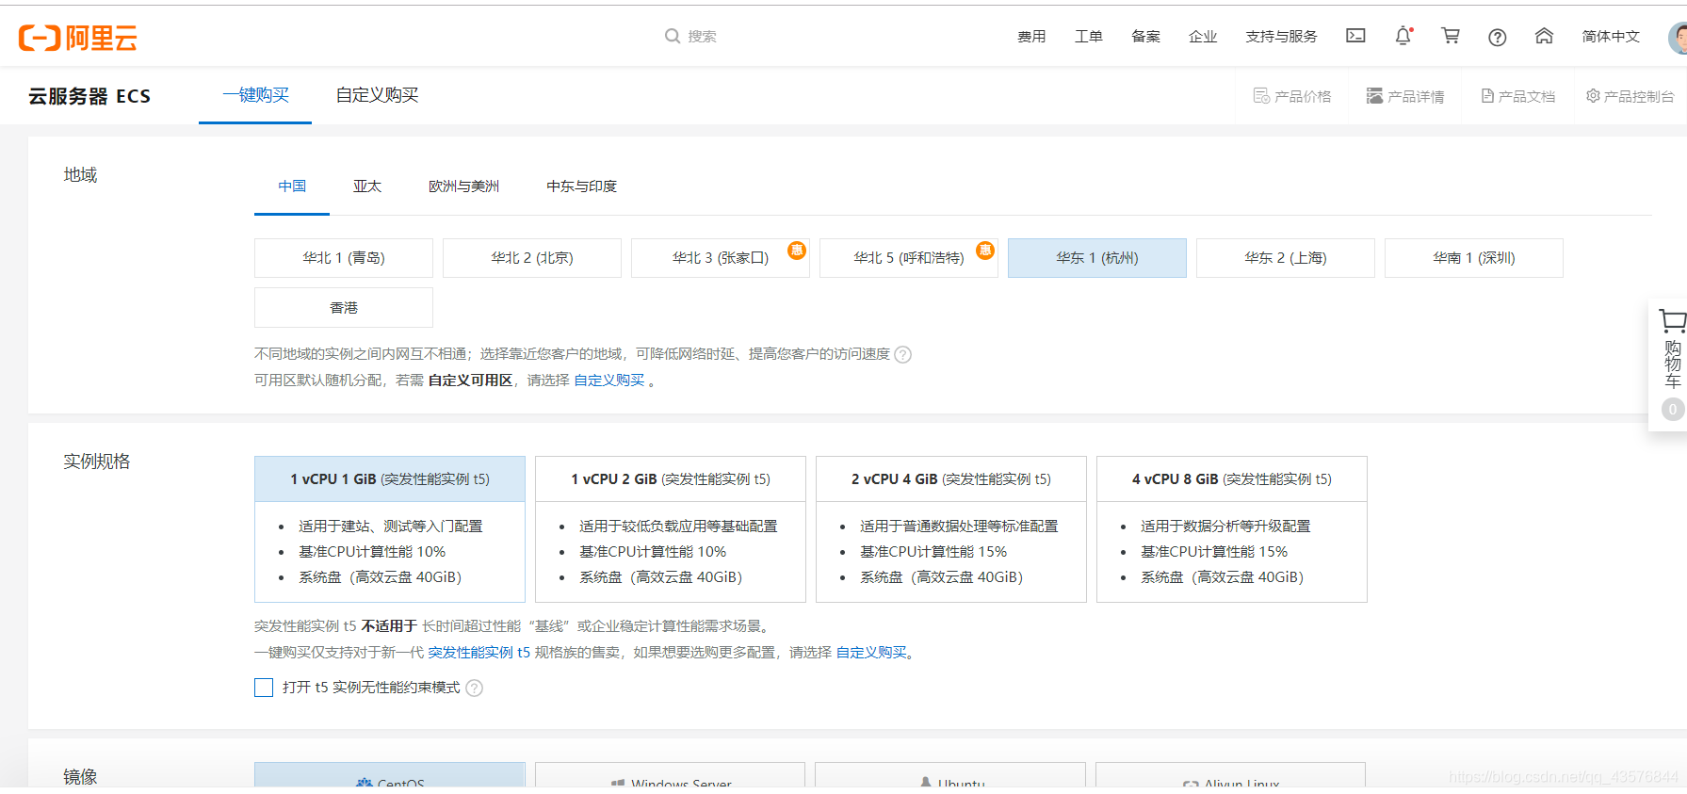Select the 1 vCPU 1 GiB instance spec
Viewport: 1687px width, 794px height.
(x=390, y=529)
